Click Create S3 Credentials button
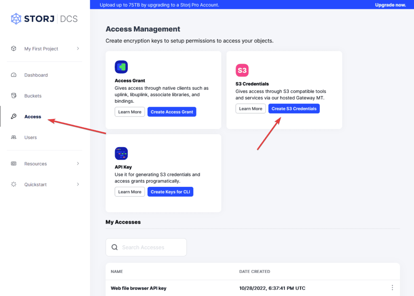Image resolution: width=414 pixels, height=296 pixels. point(294,108)
